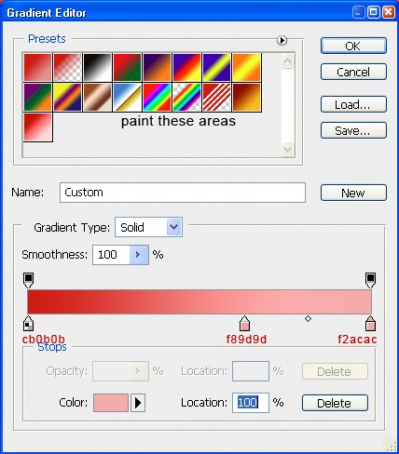Click the midpoint diamond under gradient bar
Image resolution: width=399 pixels, height=454 pixels.
coord(308,318)
